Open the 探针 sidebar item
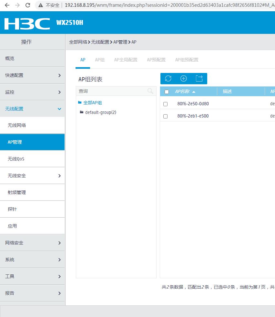This screenshot has width=275, height=317. pos(32,209)
